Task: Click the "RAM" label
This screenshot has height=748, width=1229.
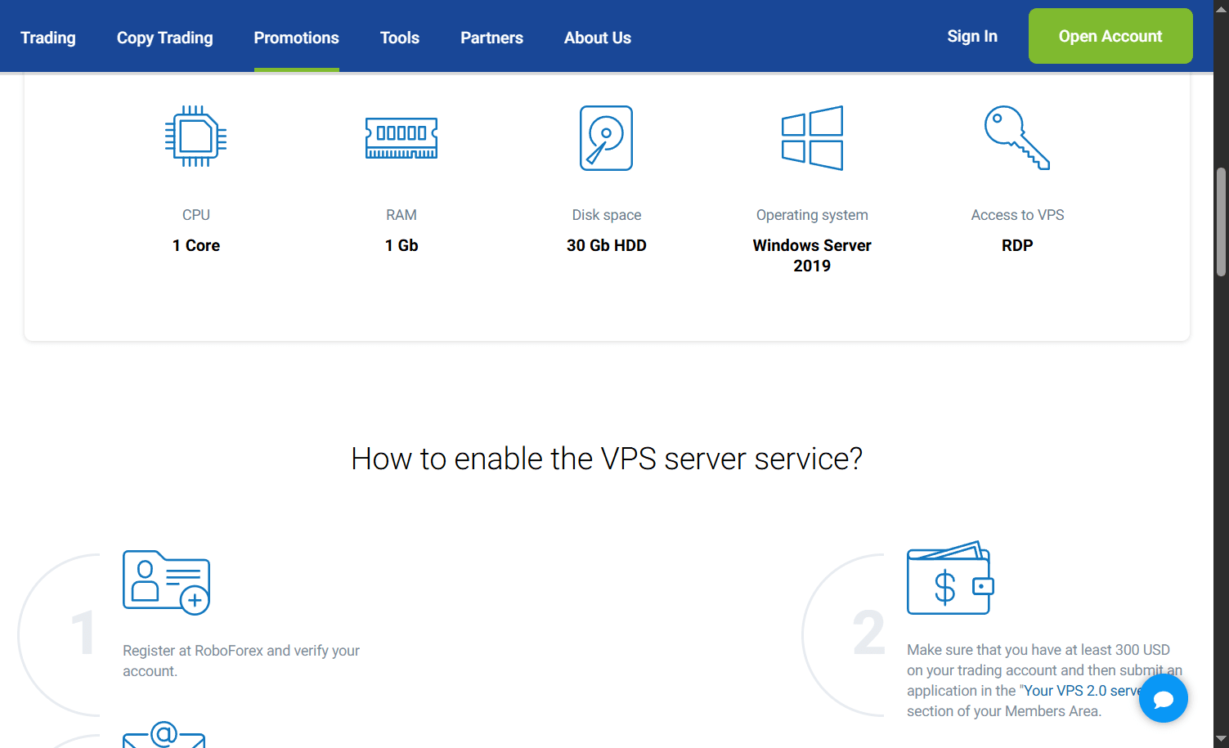Action: [401, 215]
